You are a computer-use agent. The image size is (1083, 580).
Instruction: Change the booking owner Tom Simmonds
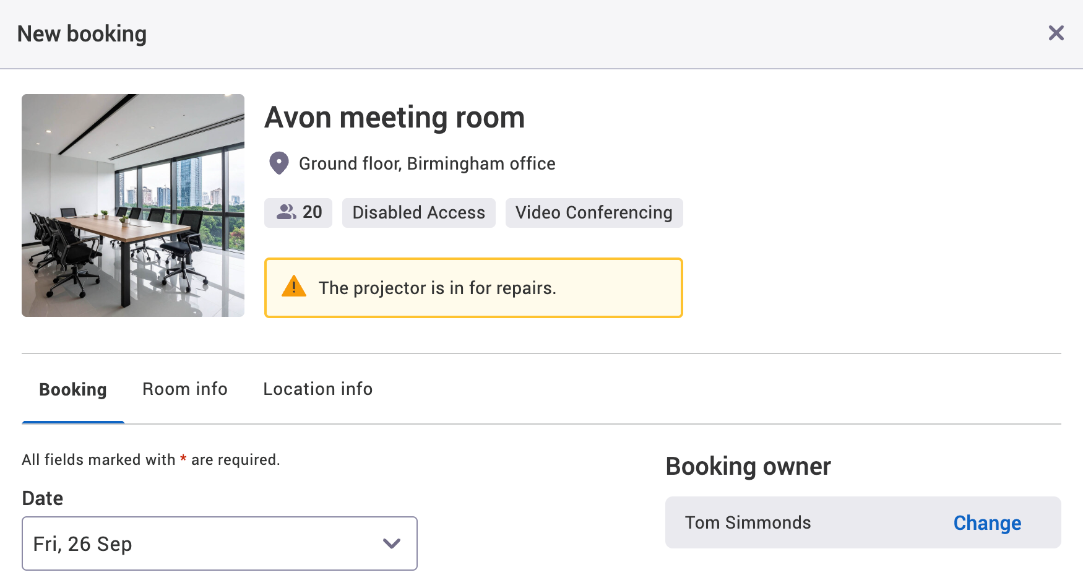coord(986,522)
